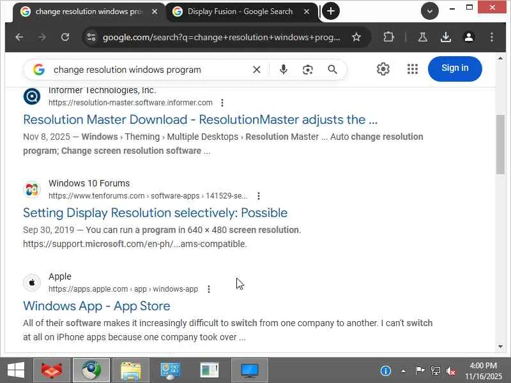Open 'Setting Display Resolution selectively' result

(x=155, y=213)
